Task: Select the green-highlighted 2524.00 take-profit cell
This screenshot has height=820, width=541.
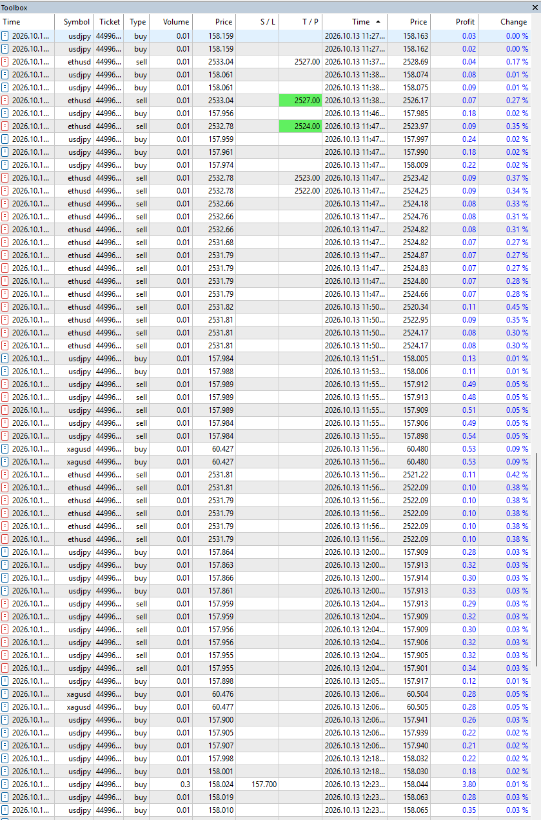Action: [300, 126]
